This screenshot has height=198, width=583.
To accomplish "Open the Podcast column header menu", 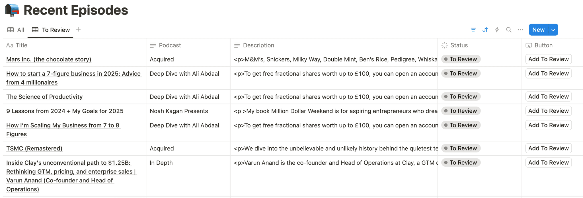I will click(170, 45).
